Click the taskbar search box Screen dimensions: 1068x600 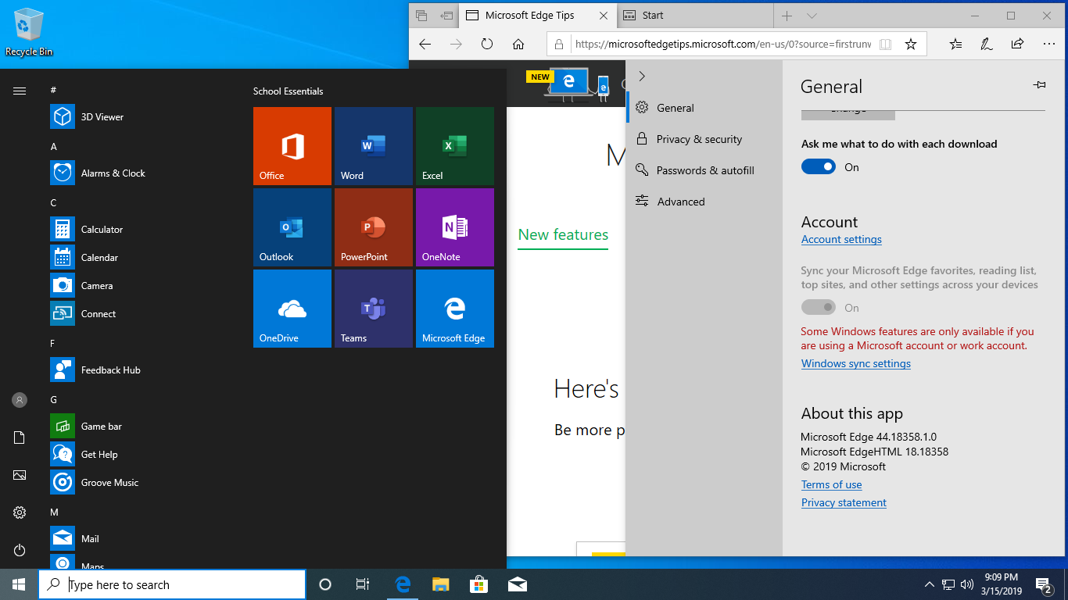click(x=172, y=584)
